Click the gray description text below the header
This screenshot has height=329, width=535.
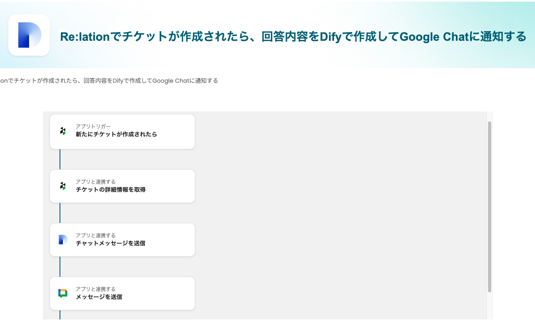[x=109, y=81]
